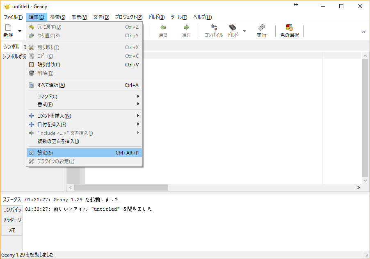Click the Run (実行) gear icon

click(261, 27)
